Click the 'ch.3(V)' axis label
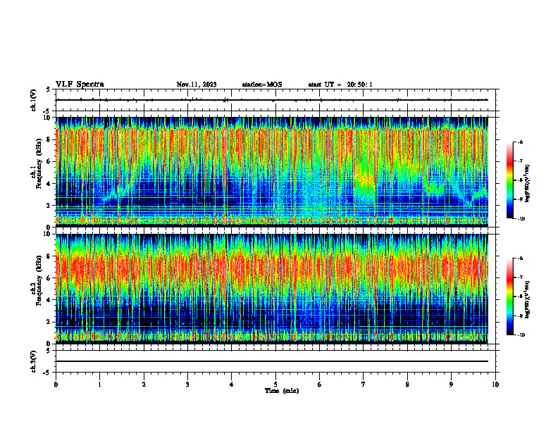558x431 pixels. pos(34,361)
